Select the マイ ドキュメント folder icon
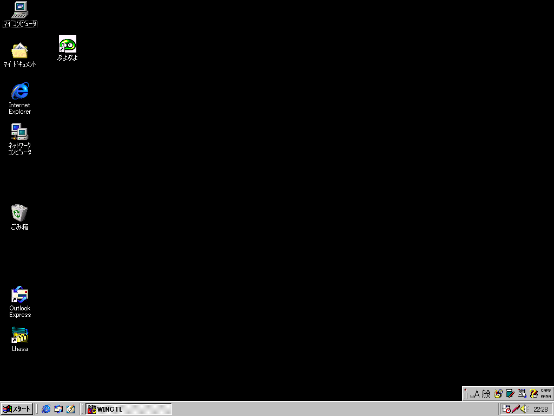Image resolution: width=554 pixels, height=416 pixels. point(20,55)
